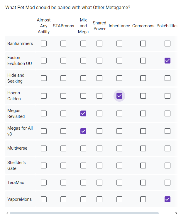The width and height of the screenshot is (181, 219).
Task: Check Multiverse STABmons checkbox
Action: tap(63, 148)
